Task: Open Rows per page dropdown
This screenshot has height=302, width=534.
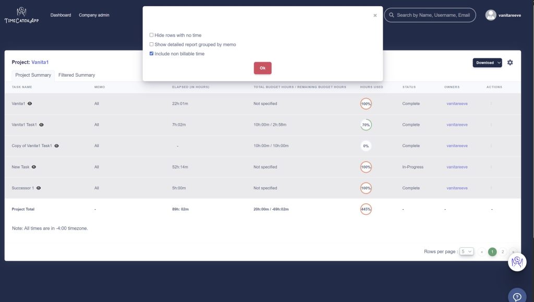Action: pos(466,251)
